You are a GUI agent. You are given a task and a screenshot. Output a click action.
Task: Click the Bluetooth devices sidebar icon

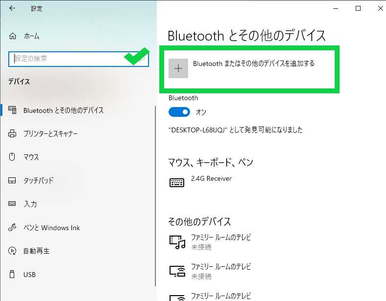point(12,110)
